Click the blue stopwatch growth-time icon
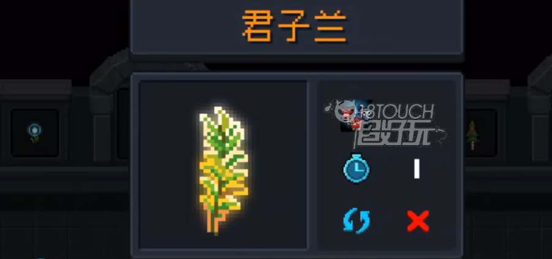The width and height of the screenshot is (552, 259). click(357, 168)
